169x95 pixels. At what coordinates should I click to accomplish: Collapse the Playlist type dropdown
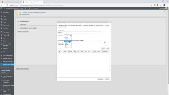pyautogui.click(x=68, y=36)
